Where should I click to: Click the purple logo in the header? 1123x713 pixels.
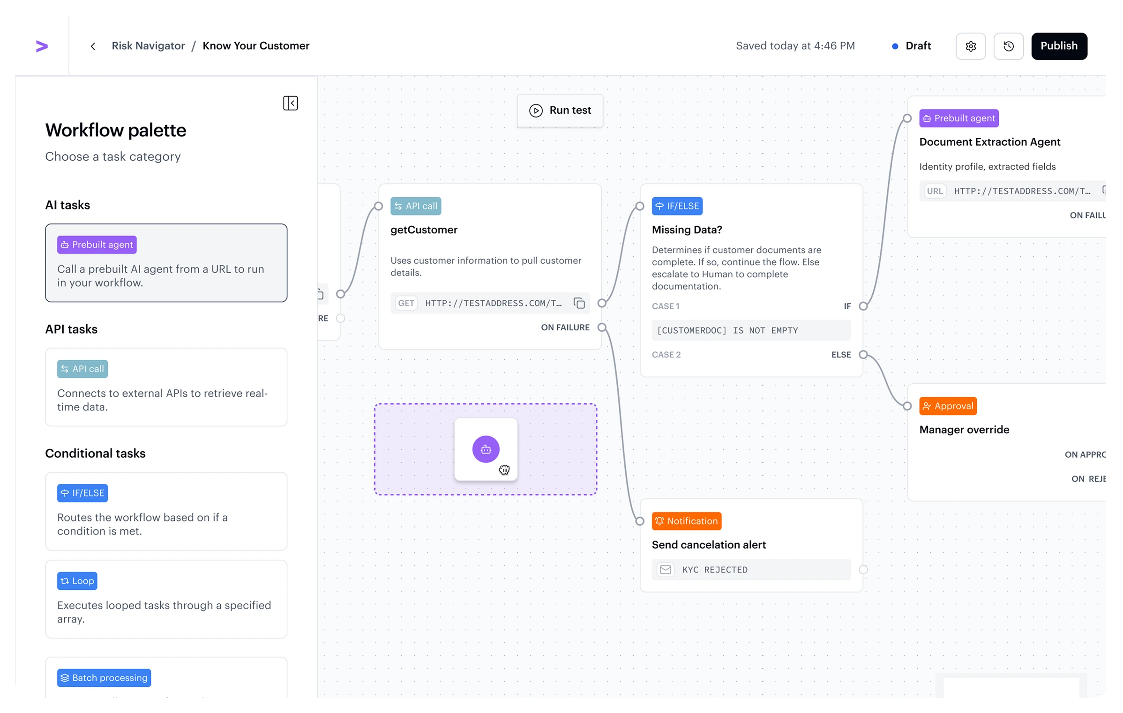tap(42, 46)
